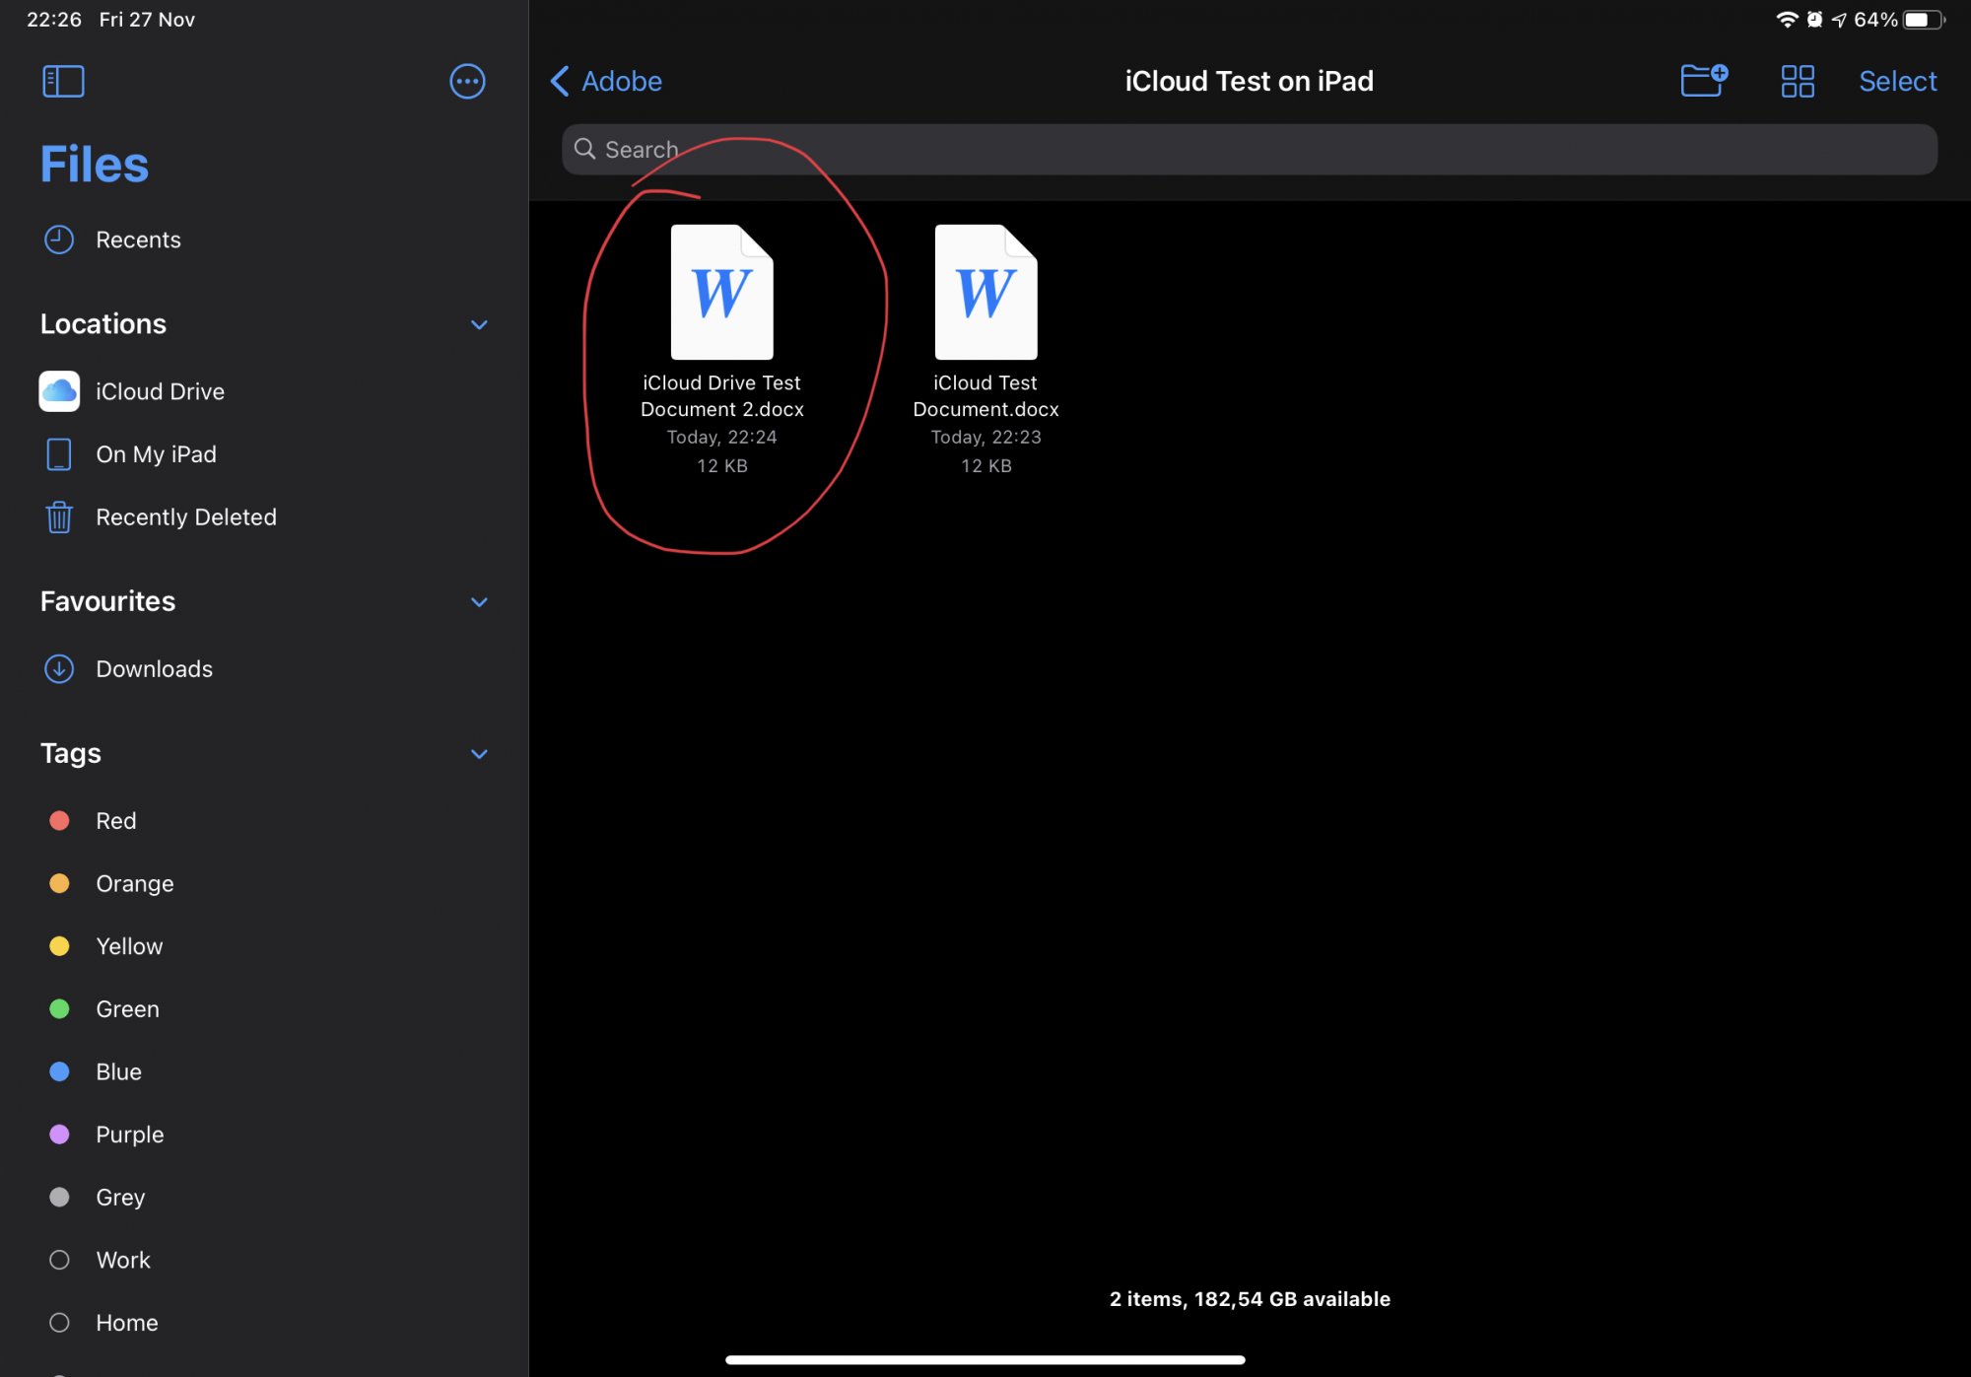Toggle the sidebar panel icon

click(x=63, y=81)
